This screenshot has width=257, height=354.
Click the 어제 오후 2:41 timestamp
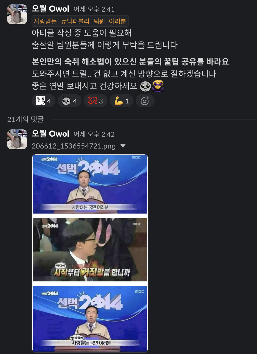point(94,9)
